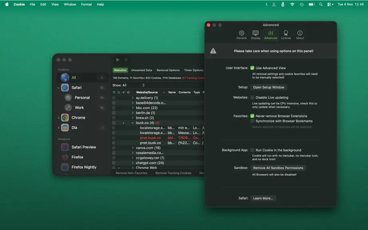This screenshot has height=230, width=368.
Task: Toggle favorite checkbox for ay.delivery row
Action: 114,98
